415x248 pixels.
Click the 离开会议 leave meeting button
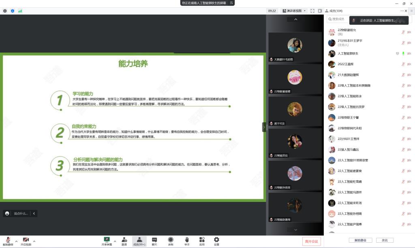click(x=311, y=242)
